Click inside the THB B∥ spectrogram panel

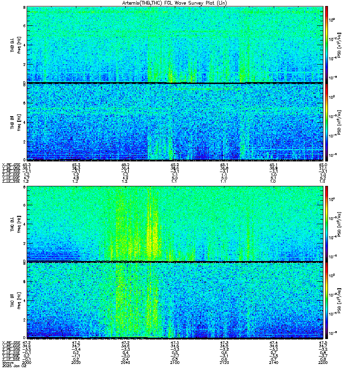175,122
